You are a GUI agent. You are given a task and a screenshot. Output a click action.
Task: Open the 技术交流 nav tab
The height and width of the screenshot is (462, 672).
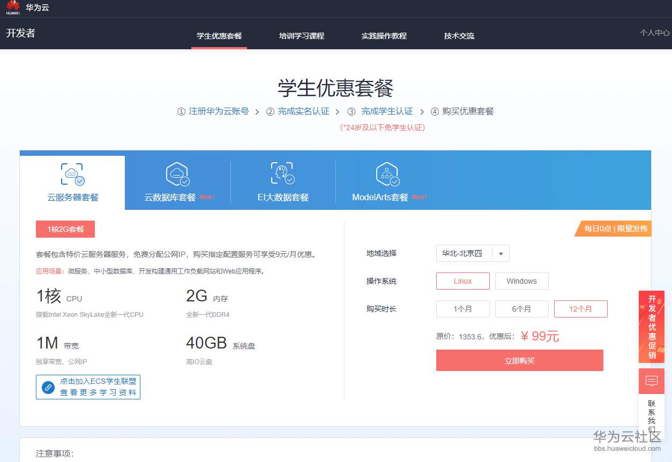(x=459, y=36)
